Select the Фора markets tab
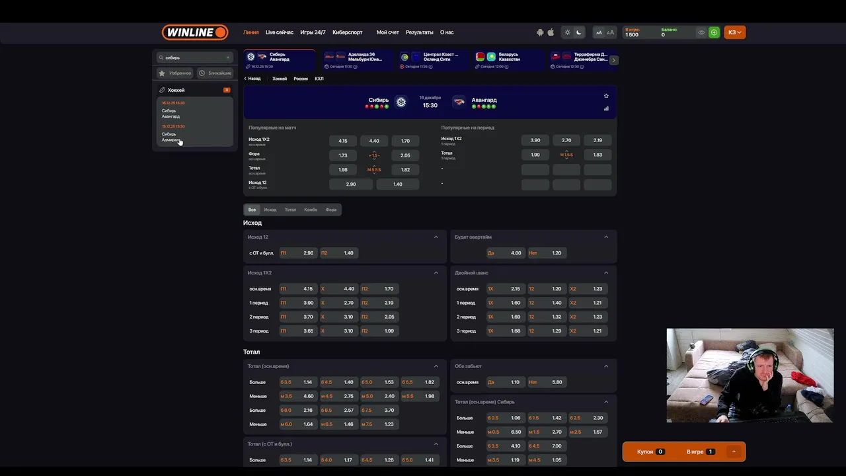846x476 pixels. point(331,210)
